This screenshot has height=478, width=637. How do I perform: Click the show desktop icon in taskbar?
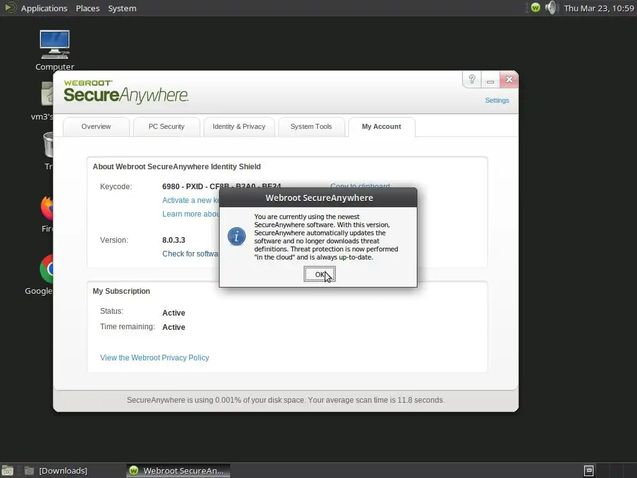point(7,471)
